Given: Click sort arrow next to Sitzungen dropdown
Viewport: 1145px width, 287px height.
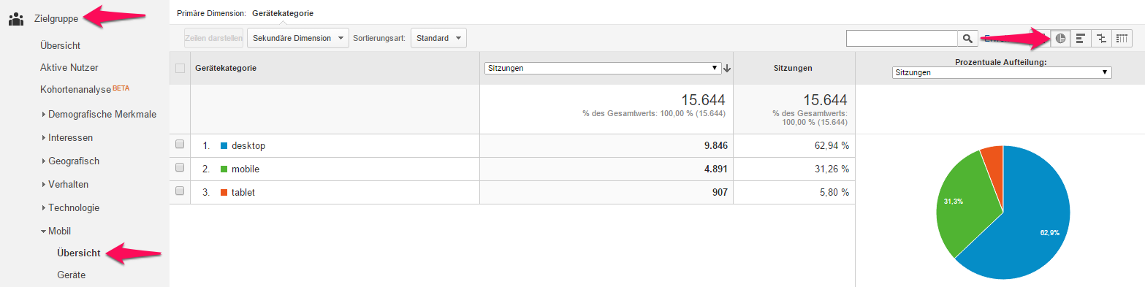Looking at the screenshot, I should tap(728, 68).
